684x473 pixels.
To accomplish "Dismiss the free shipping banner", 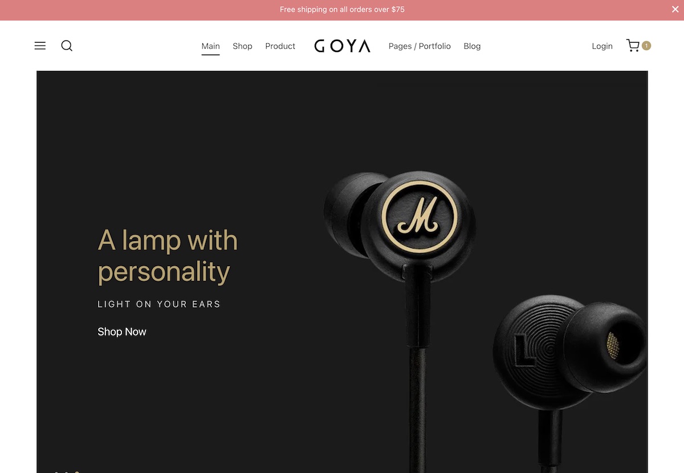I will [675, 9].
